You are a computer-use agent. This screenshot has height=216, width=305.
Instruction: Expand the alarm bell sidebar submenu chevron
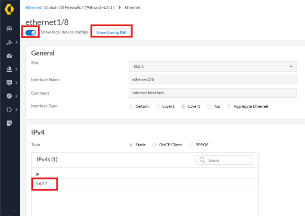pyautogui.click(x=16, y=69)
